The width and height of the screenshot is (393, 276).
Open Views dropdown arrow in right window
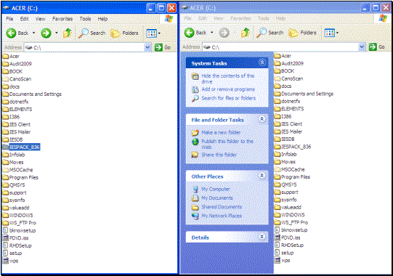[x=337, y=33]
